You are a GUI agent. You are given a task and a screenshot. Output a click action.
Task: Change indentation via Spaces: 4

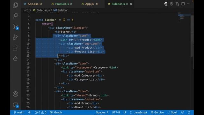click(x=102, y=112)
